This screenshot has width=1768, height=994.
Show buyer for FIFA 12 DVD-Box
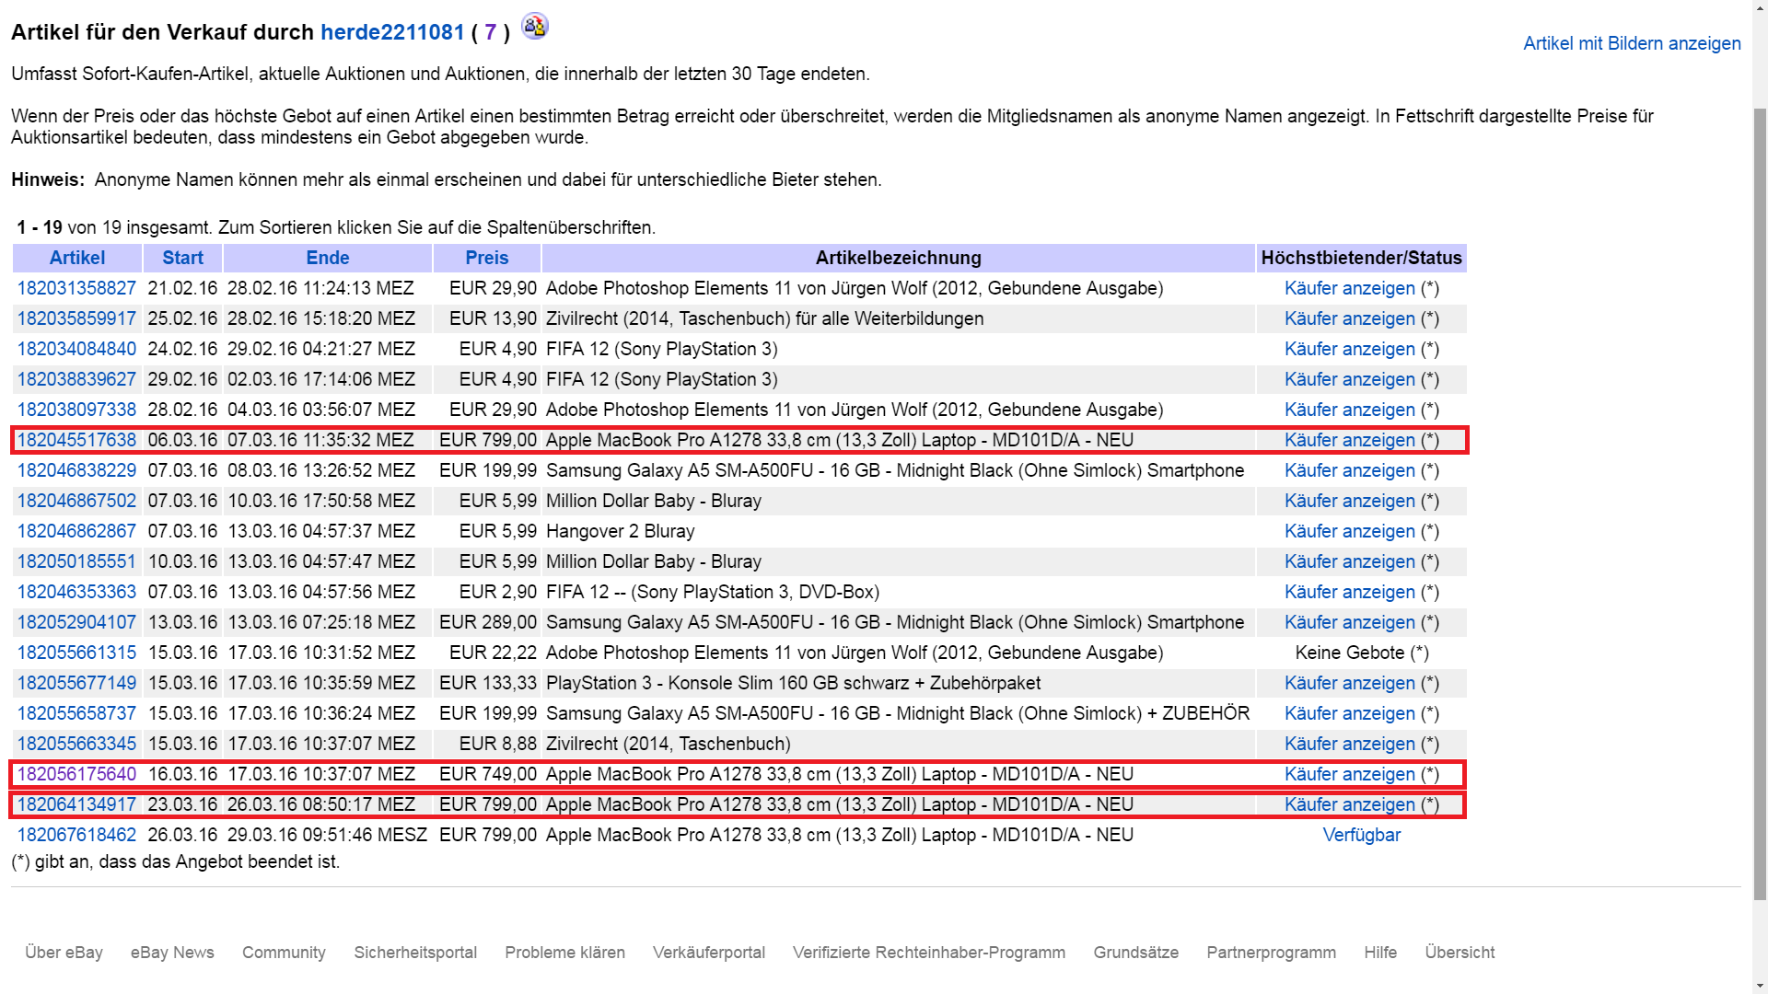tap(1349, 592)
